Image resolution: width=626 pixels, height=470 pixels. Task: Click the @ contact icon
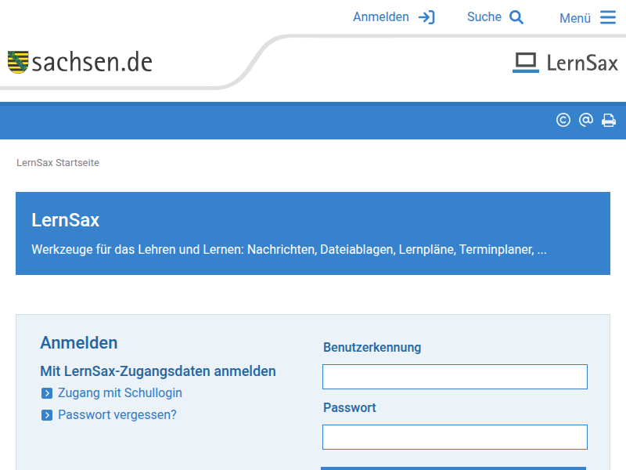[x=585, y=121]
